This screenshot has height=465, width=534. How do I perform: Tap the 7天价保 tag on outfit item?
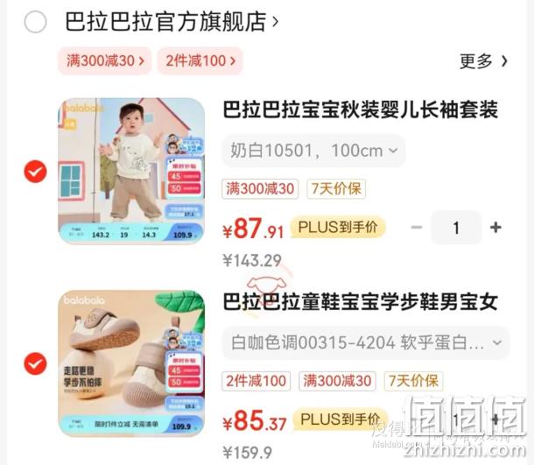tap(336, 188)
